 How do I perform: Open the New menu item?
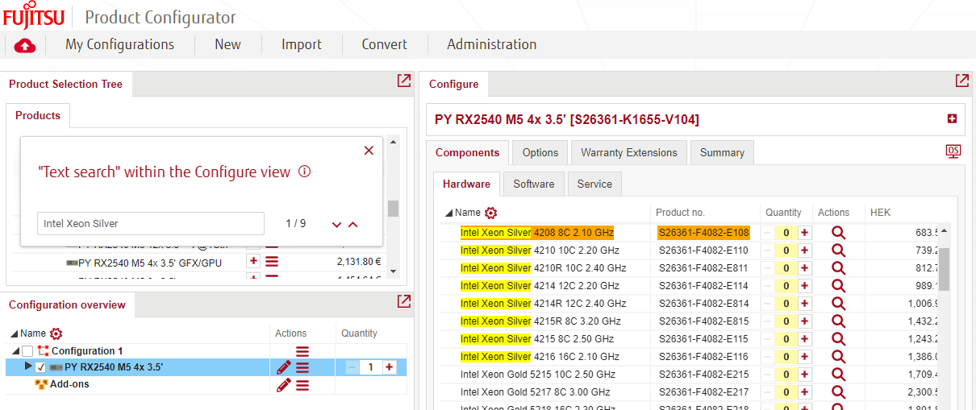pyautogui.click(x=227, y=44)
